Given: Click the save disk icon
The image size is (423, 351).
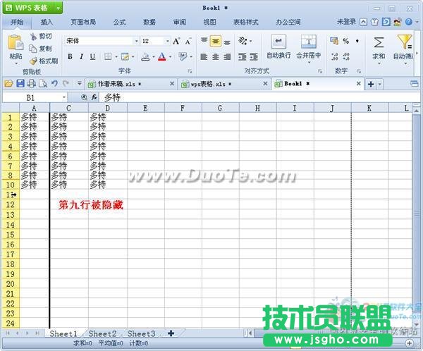Looking at the screenshot, I should point(20,83).
